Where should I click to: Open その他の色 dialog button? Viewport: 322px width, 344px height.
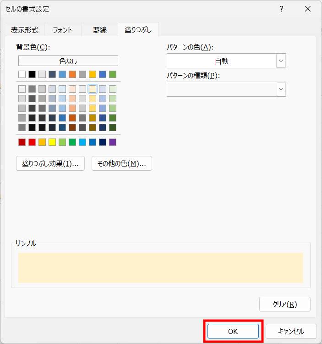click(122, 163)
